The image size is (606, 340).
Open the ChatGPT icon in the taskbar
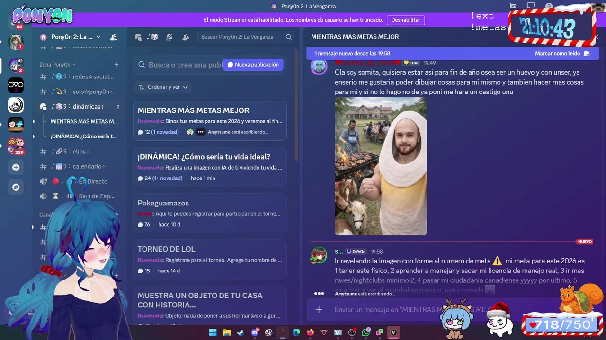pos(268,332)
